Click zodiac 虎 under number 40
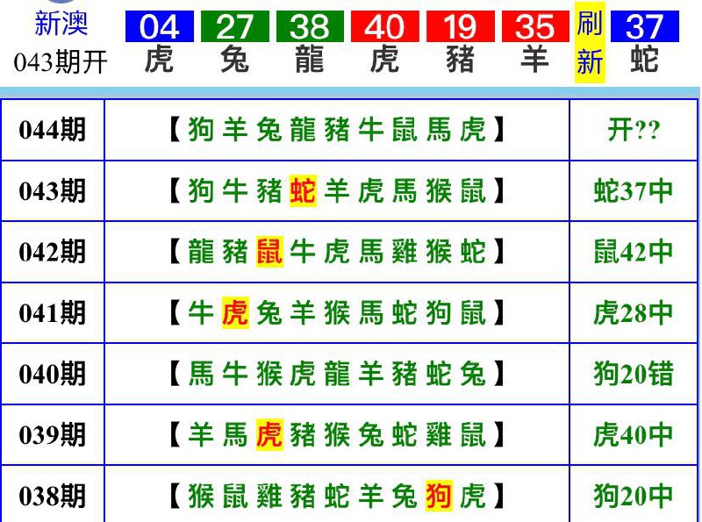The height and width of the screenshot is (522, 702). [x=385, y=60]
